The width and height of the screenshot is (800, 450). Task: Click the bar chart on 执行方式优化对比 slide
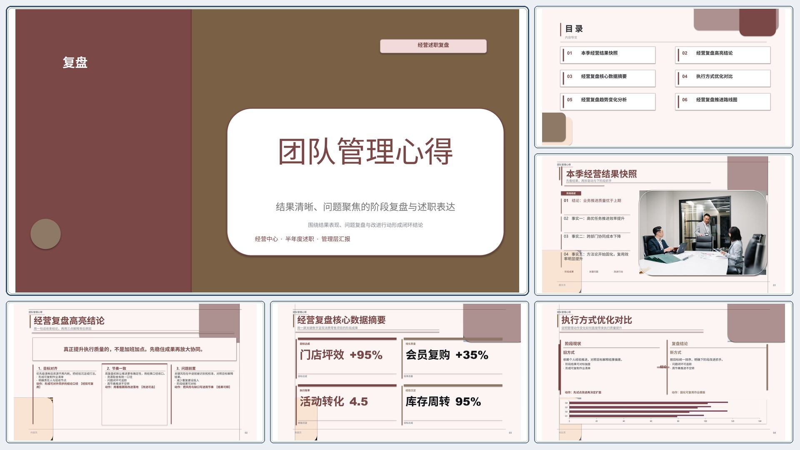[663, 411]
